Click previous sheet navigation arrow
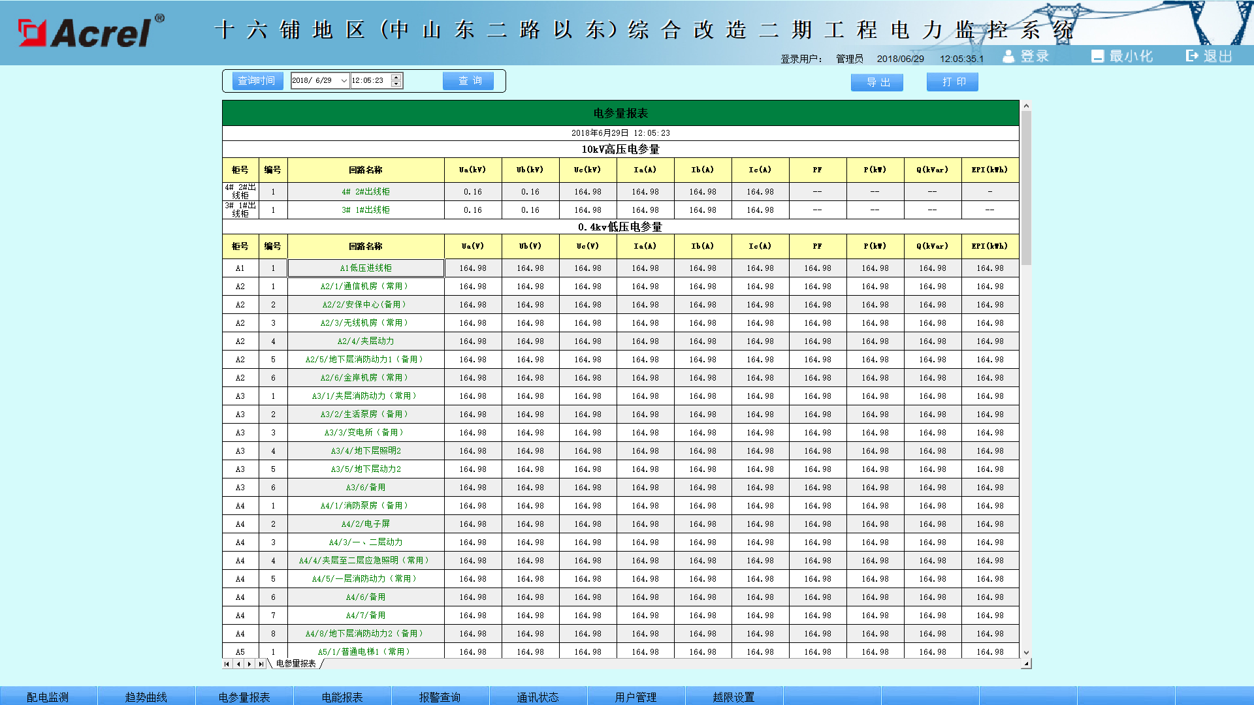This screenshot has height=705, width=1254. click(238, 664)
